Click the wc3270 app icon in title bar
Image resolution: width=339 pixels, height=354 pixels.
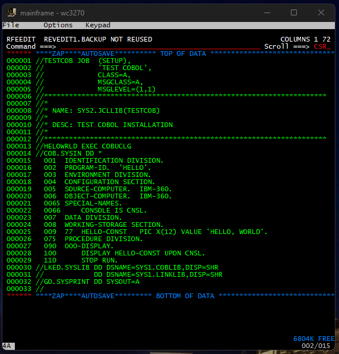(12, 12)
